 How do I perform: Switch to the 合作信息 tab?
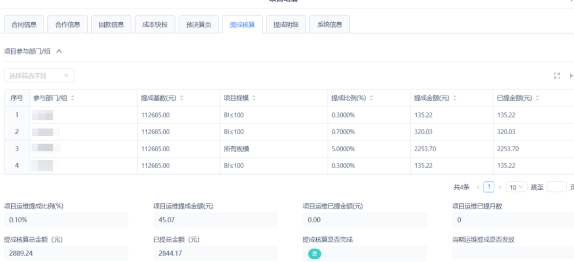coord(67,25)
